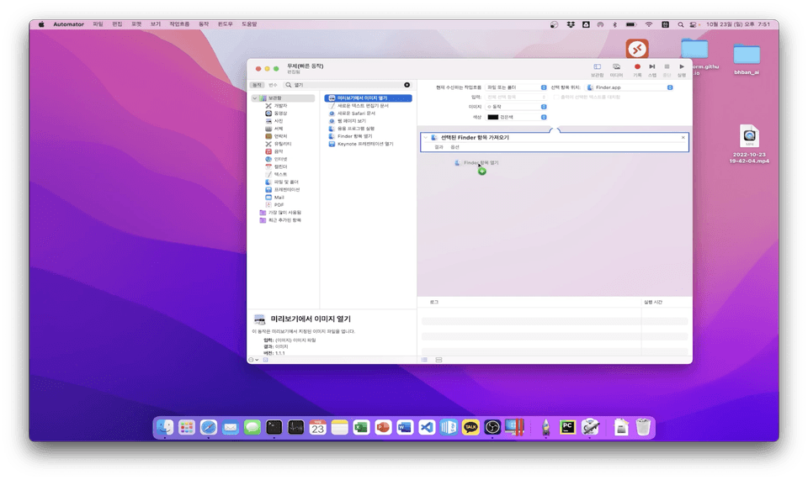Viewport: 808px width, 480px height.
Task: Open the 보기 menu in the menu bar
Action: 156,24
